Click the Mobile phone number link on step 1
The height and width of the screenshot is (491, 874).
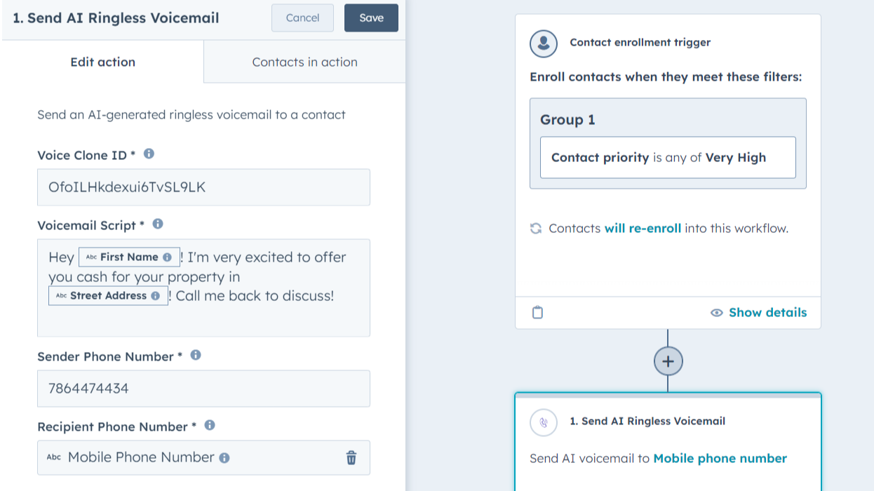point(720,458)
